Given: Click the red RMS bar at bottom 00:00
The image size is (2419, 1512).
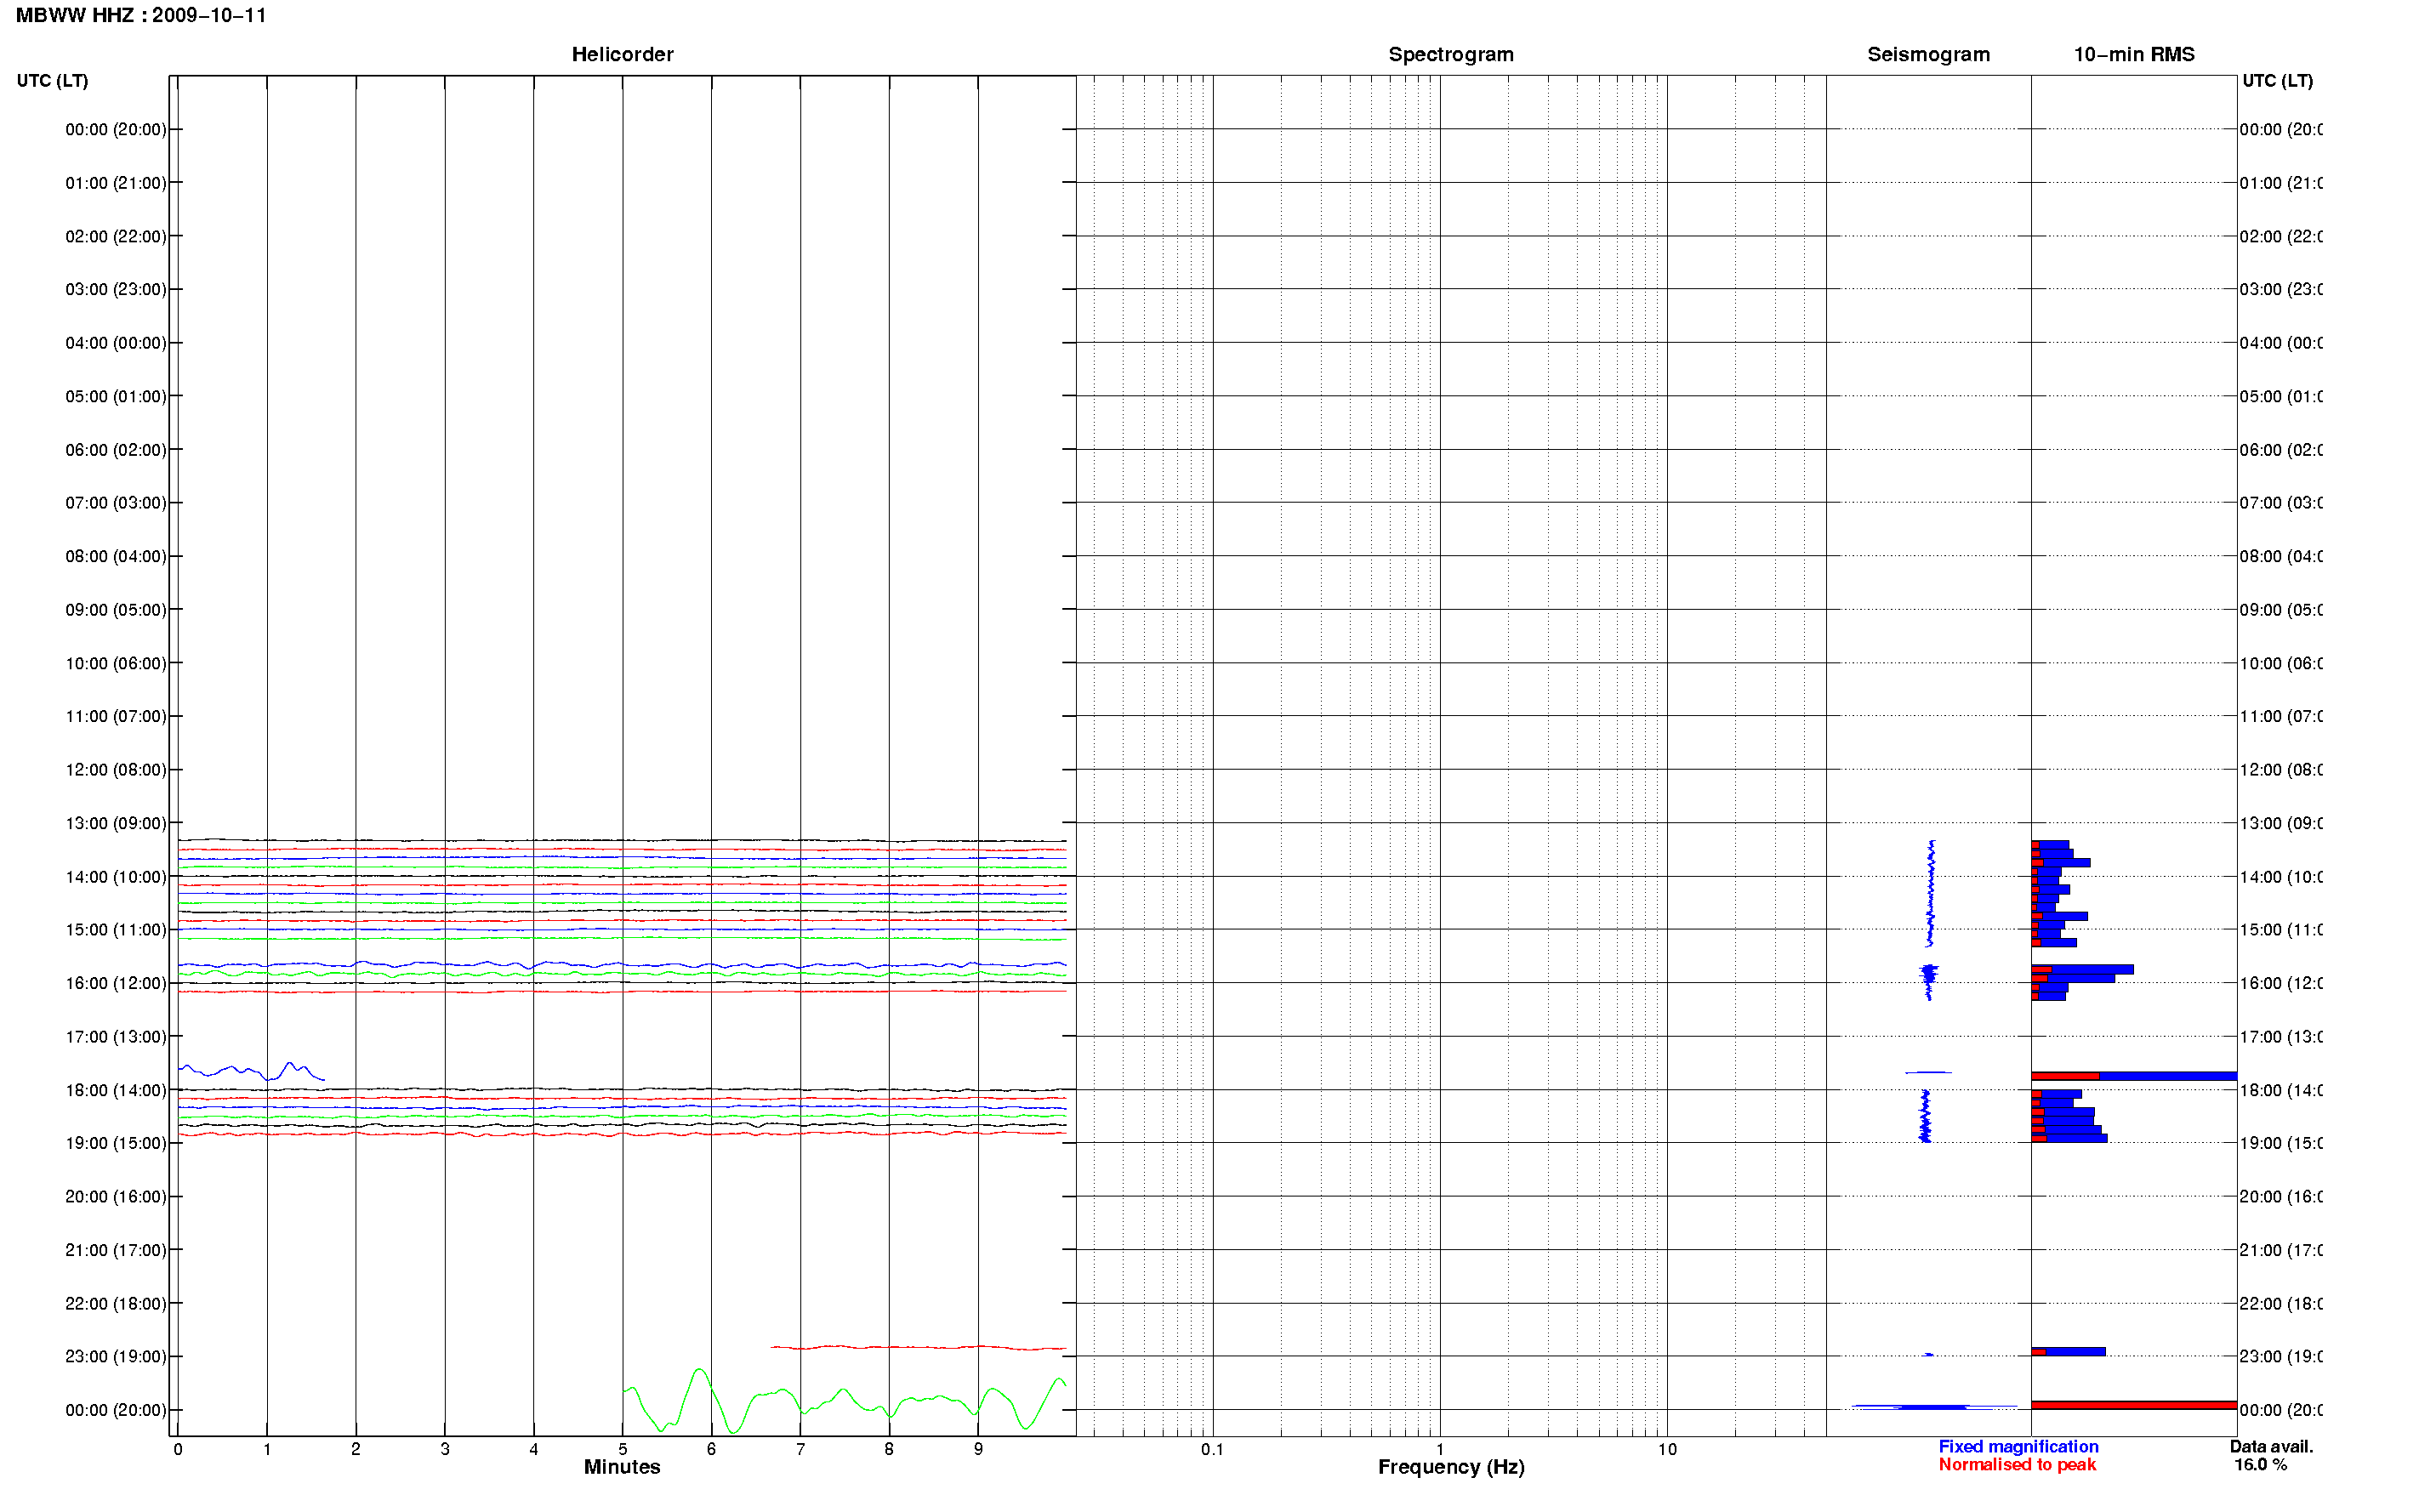Looking at the screenshot, I should tap(2133, 1405).
